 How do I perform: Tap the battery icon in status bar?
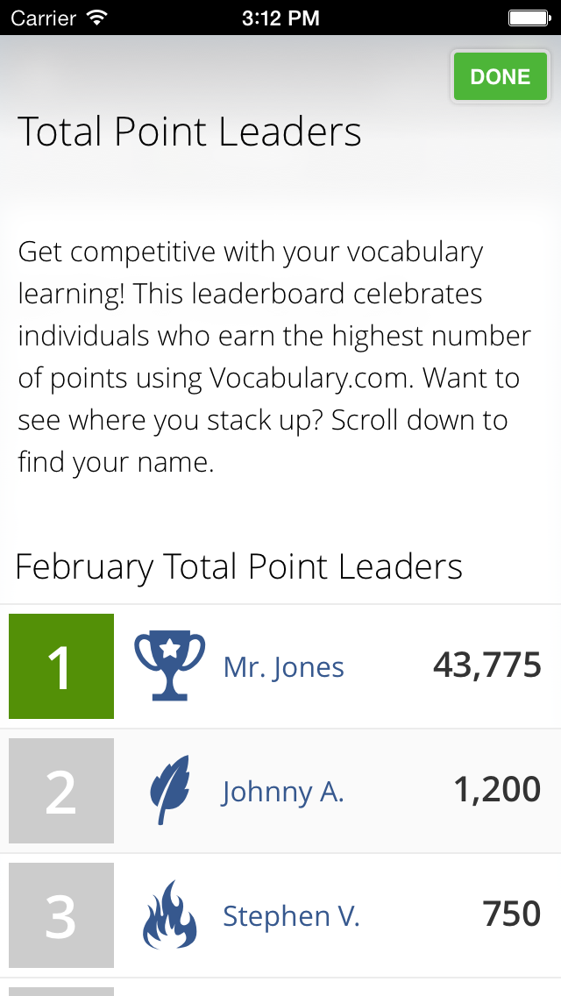coord(529,17)
